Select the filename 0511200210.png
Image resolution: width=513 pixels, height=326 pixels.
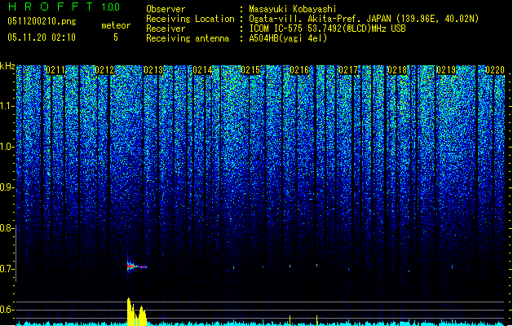coord(42,21)
